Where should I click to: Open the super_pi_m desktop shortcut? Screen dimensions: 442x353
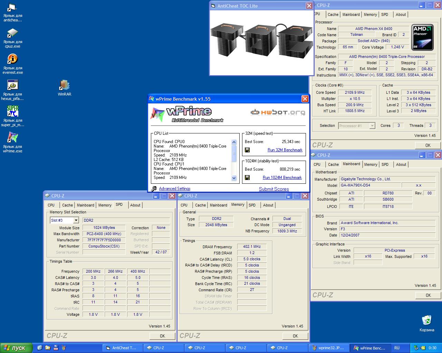click(x=12, y=117)
